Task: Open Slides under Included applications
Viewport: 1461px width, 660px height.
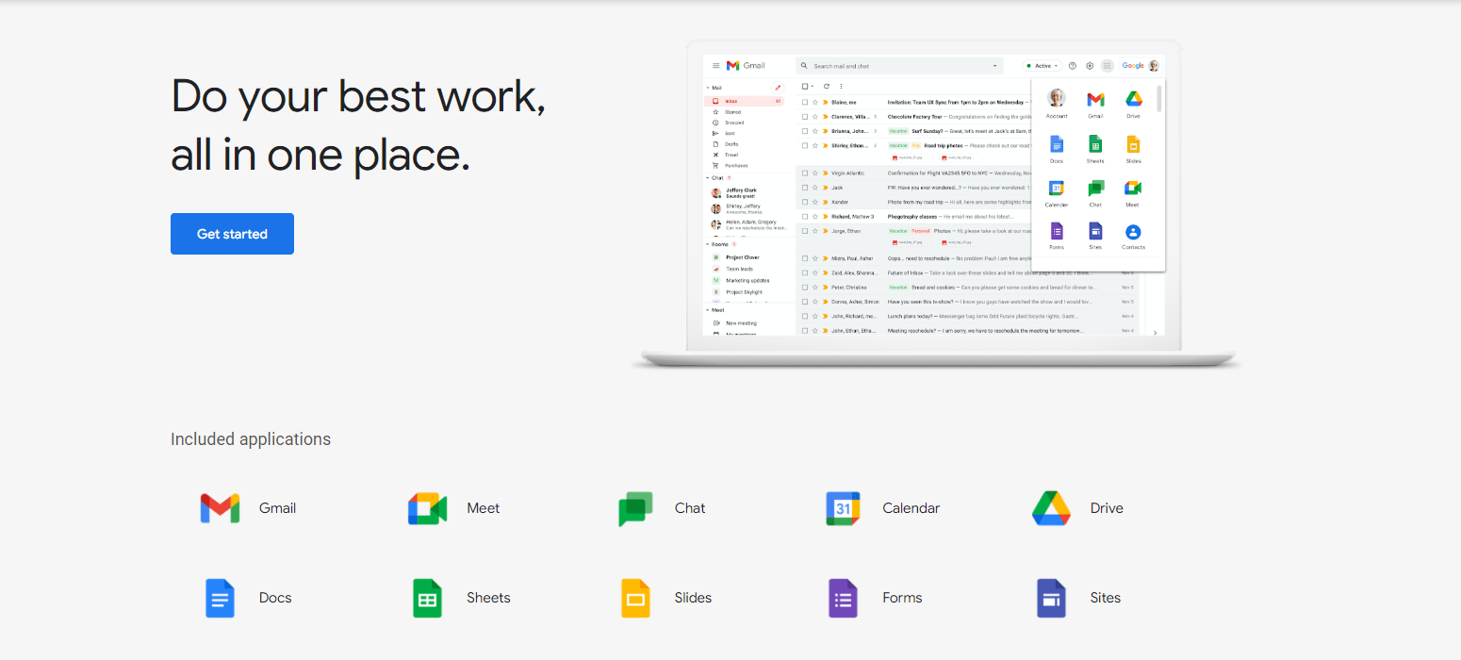Action: pos(666,598)
